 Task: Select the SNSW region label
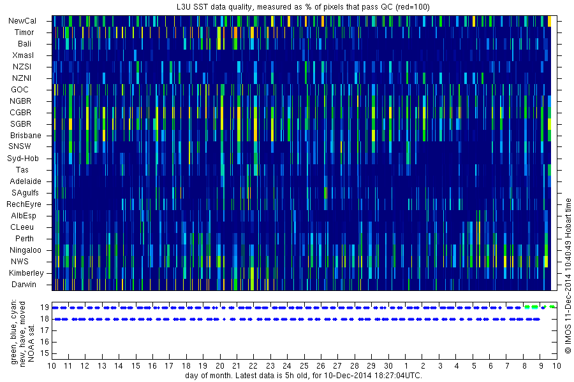[20, 146]
